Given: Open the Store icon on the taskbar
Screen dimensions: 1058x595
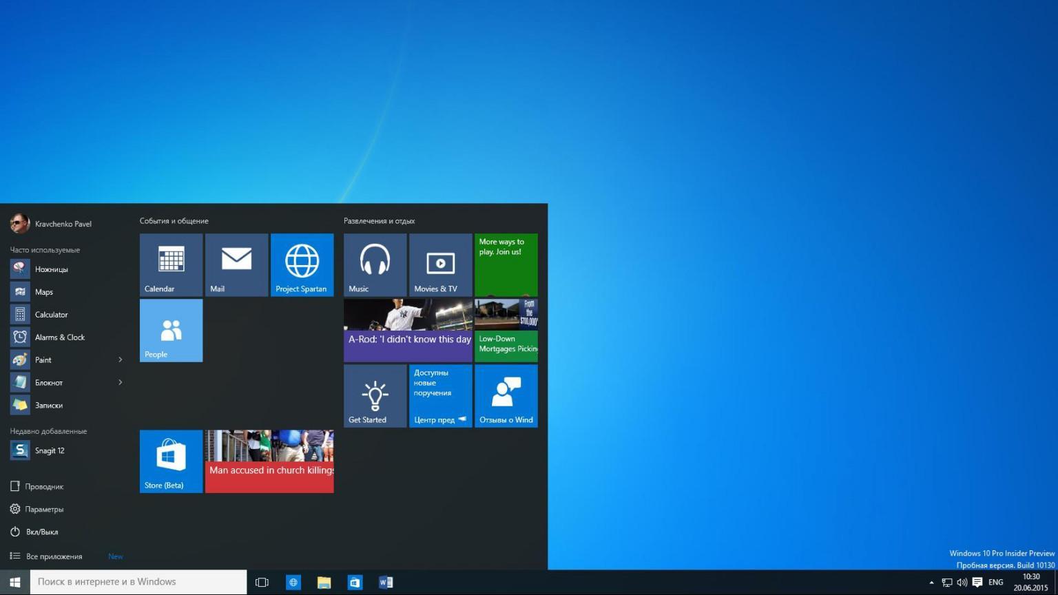Looking at the screenshot, I should pos(355,583).
